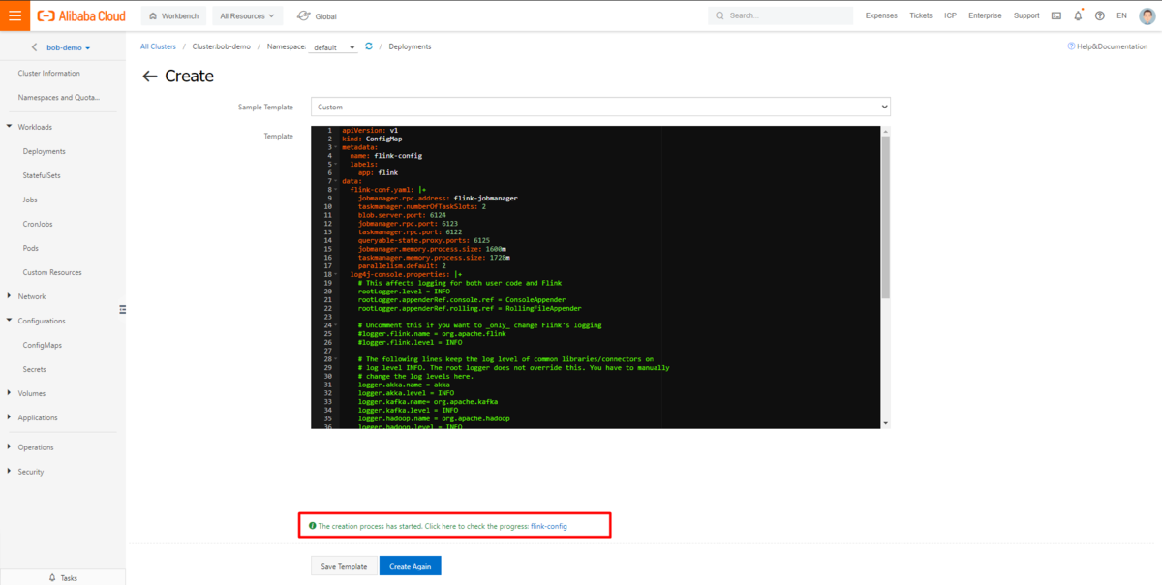
Task: Open the help question-mark icon
Action: coord(1100,15)
